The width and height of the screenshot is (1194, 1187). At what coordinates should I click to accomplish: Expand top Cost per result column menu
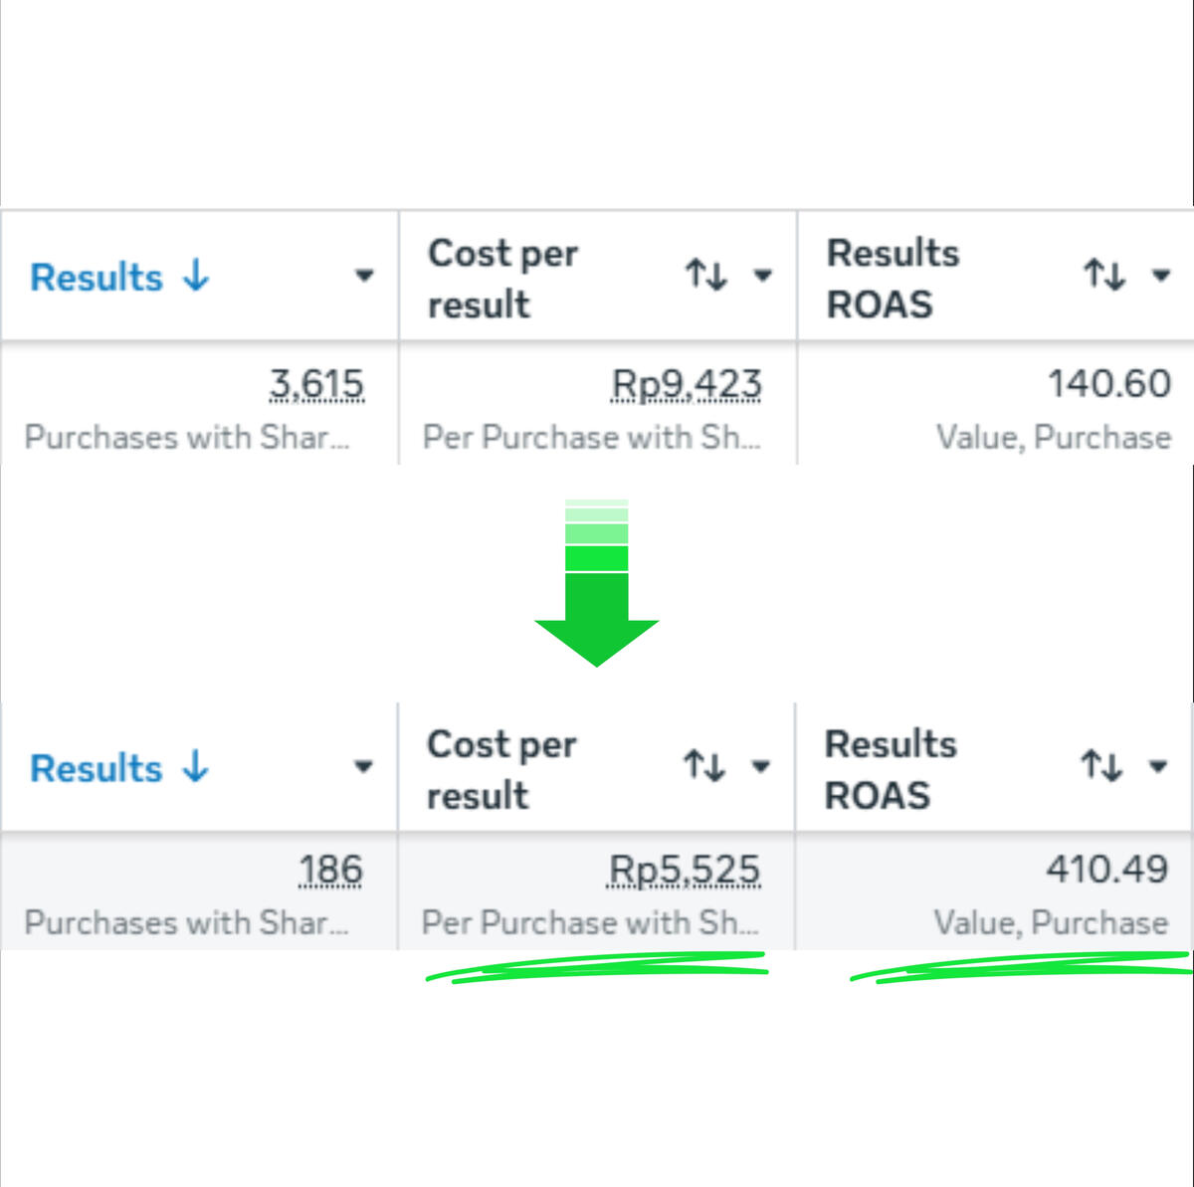click(x=762, y=276)
